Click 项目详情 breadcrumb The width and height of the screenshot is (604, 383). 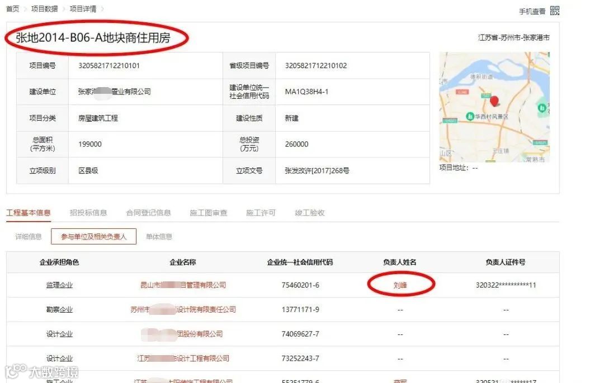pyautogui.click(x=83, y=9)
